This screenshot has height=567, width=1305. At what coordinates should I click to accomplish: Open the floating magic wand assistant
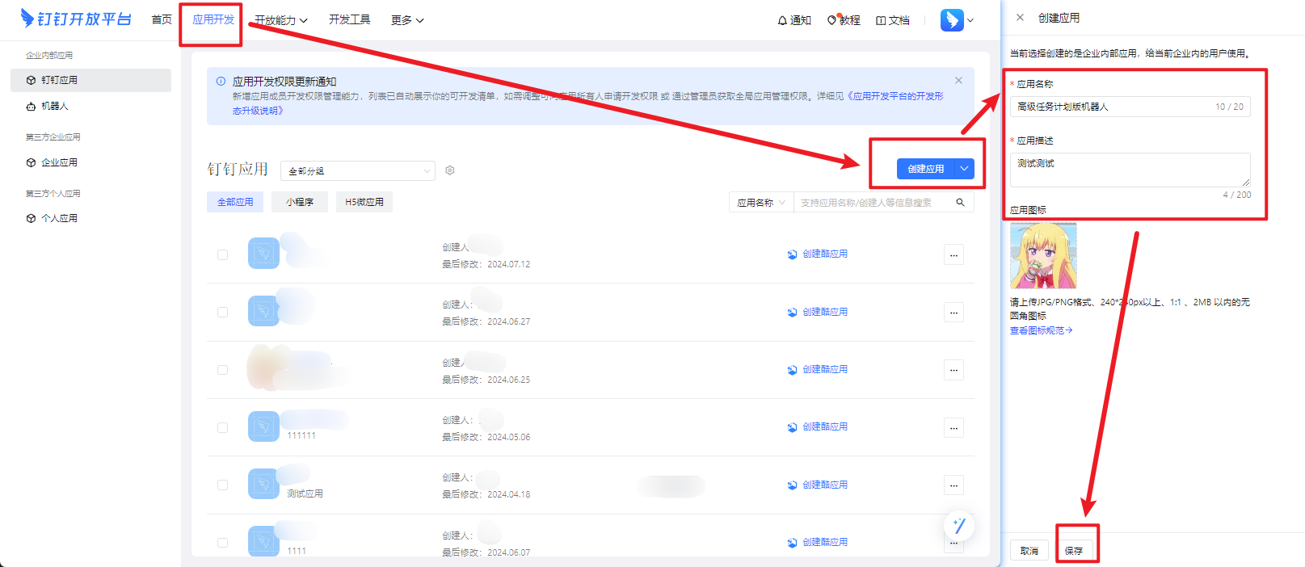click(959, 526)
